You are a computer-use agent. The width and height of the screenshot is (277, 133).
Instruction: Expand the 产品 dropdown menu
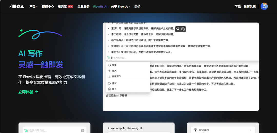pyautogui.click(x=34, y=6)
